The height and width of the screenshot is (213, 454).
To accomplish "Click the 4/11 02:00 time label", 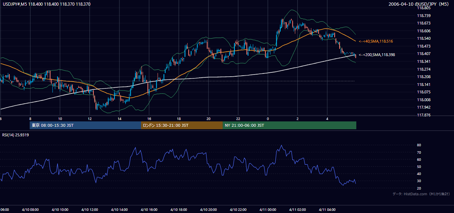I will (x=297, y=210).
